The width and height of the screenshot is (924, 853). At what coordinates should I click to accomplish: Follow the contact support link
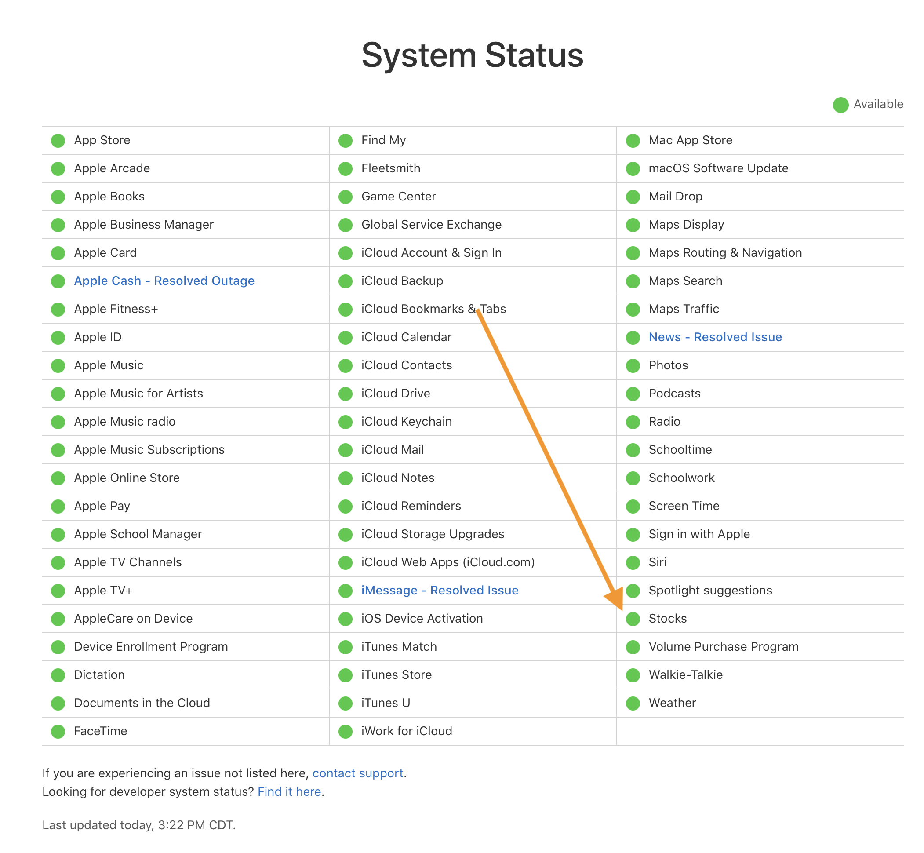(x=358, y=773)
